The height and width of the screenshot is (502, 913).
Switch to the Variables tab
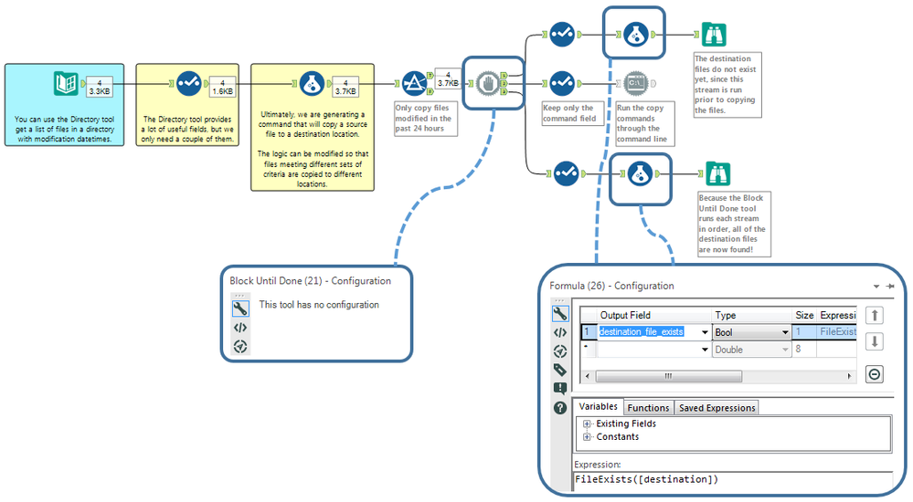click(598, 406)
